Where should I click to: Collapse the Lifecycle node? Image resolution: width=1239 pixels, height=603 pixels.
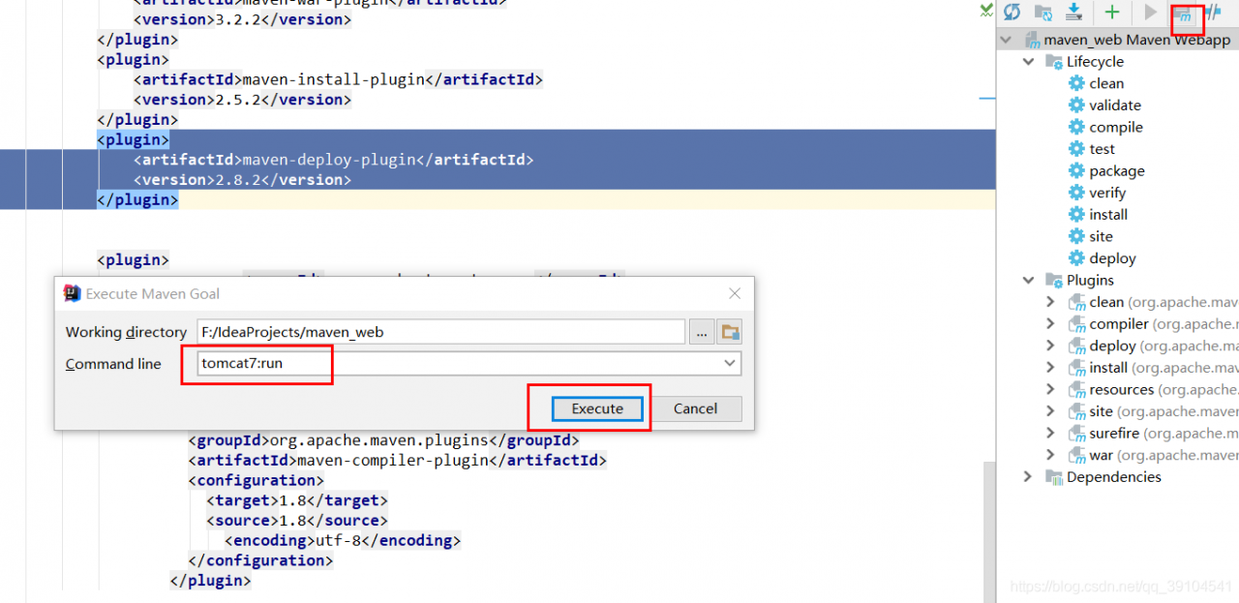1028,62
